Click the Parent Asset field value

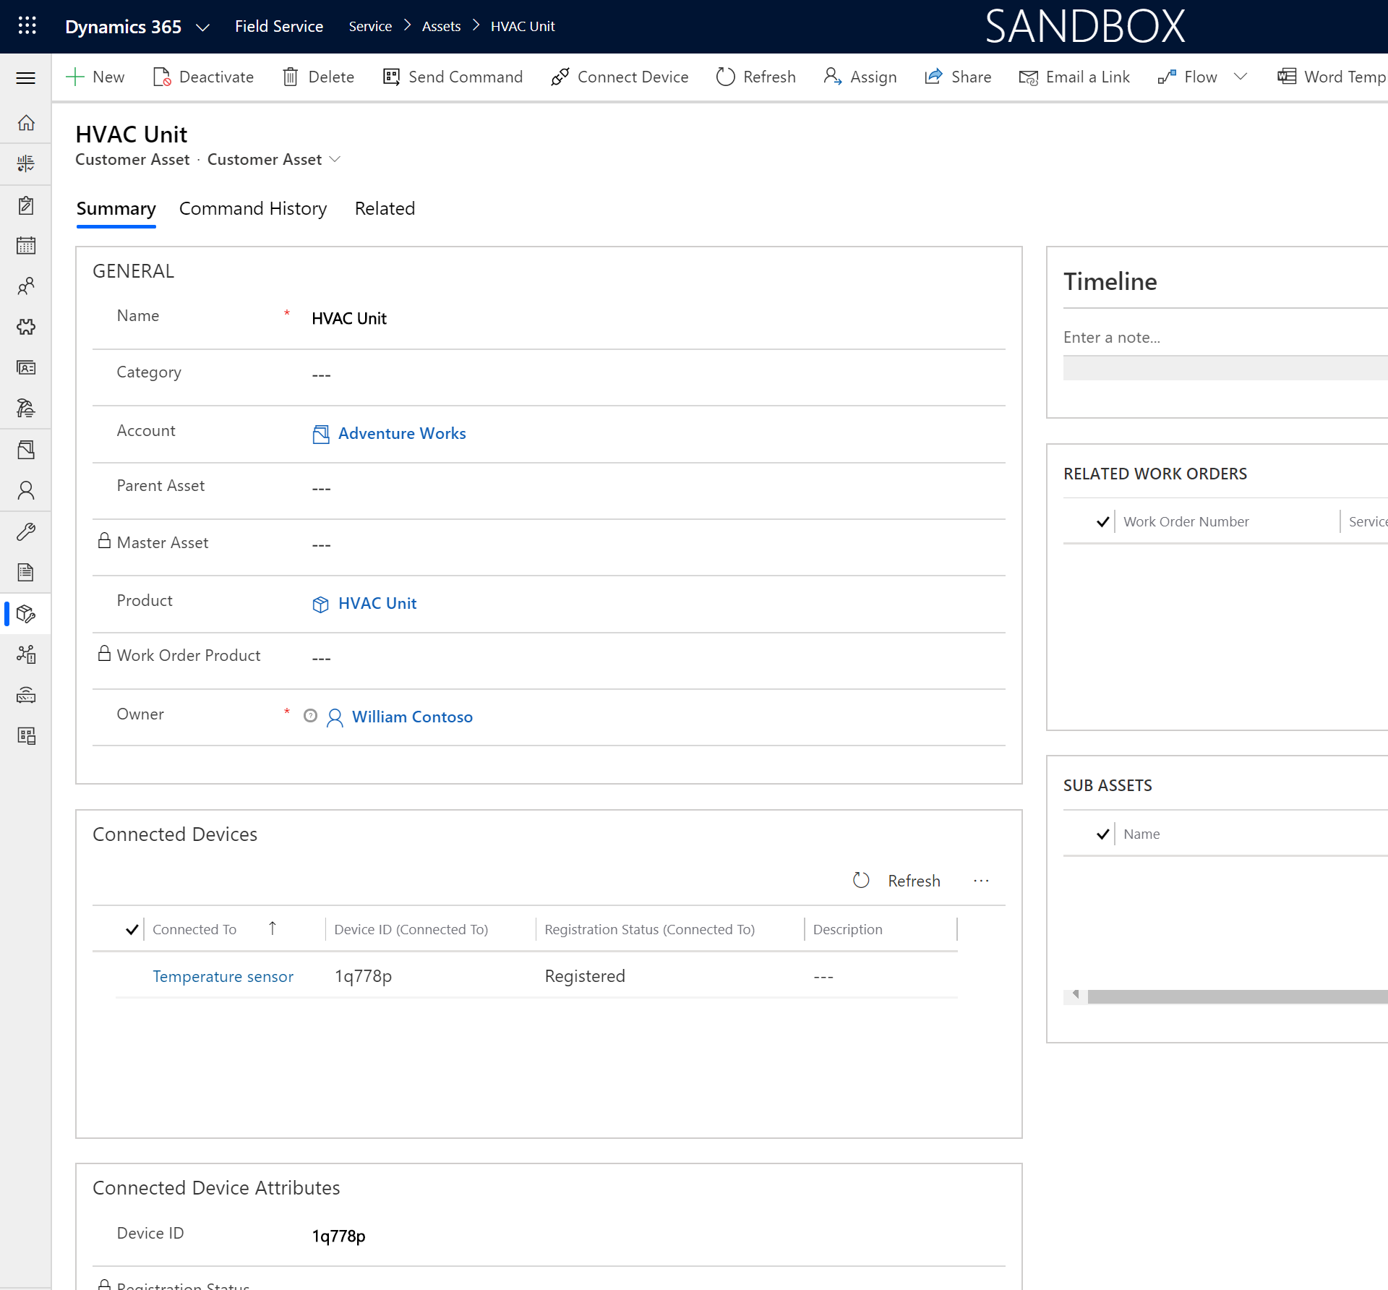[322, 488]
